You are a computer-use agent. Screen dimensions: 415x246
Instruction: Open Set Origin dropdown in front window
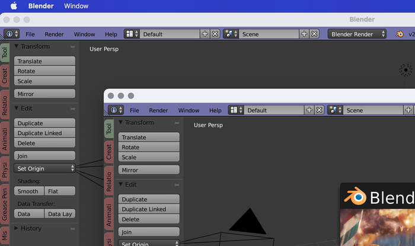point(149,243)
